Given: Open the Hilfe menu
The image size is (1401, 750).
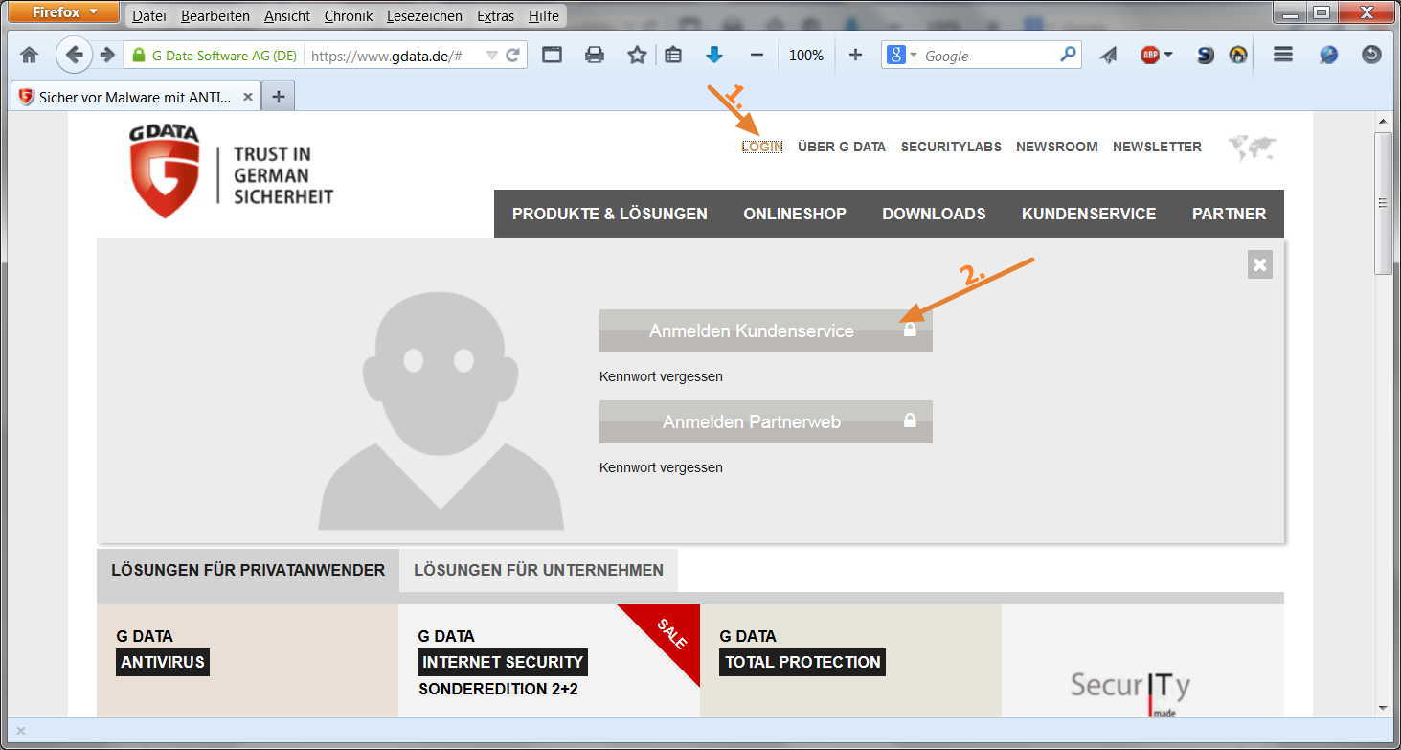Looking at the screenshot, I should pos(544,16).
